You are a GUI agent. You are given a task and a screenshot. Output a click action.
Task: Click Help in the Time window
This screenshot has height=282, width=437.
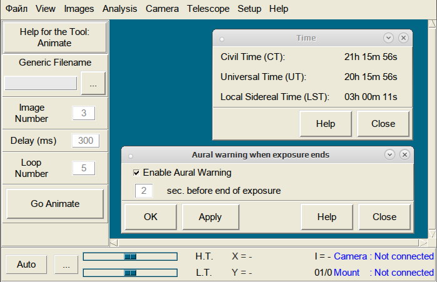[326, 124]
